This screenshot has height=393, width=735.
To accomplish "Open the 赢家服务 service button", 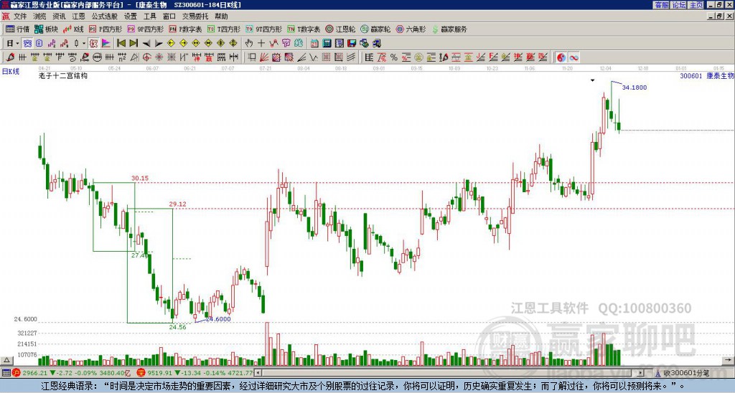I will [449, 29].
